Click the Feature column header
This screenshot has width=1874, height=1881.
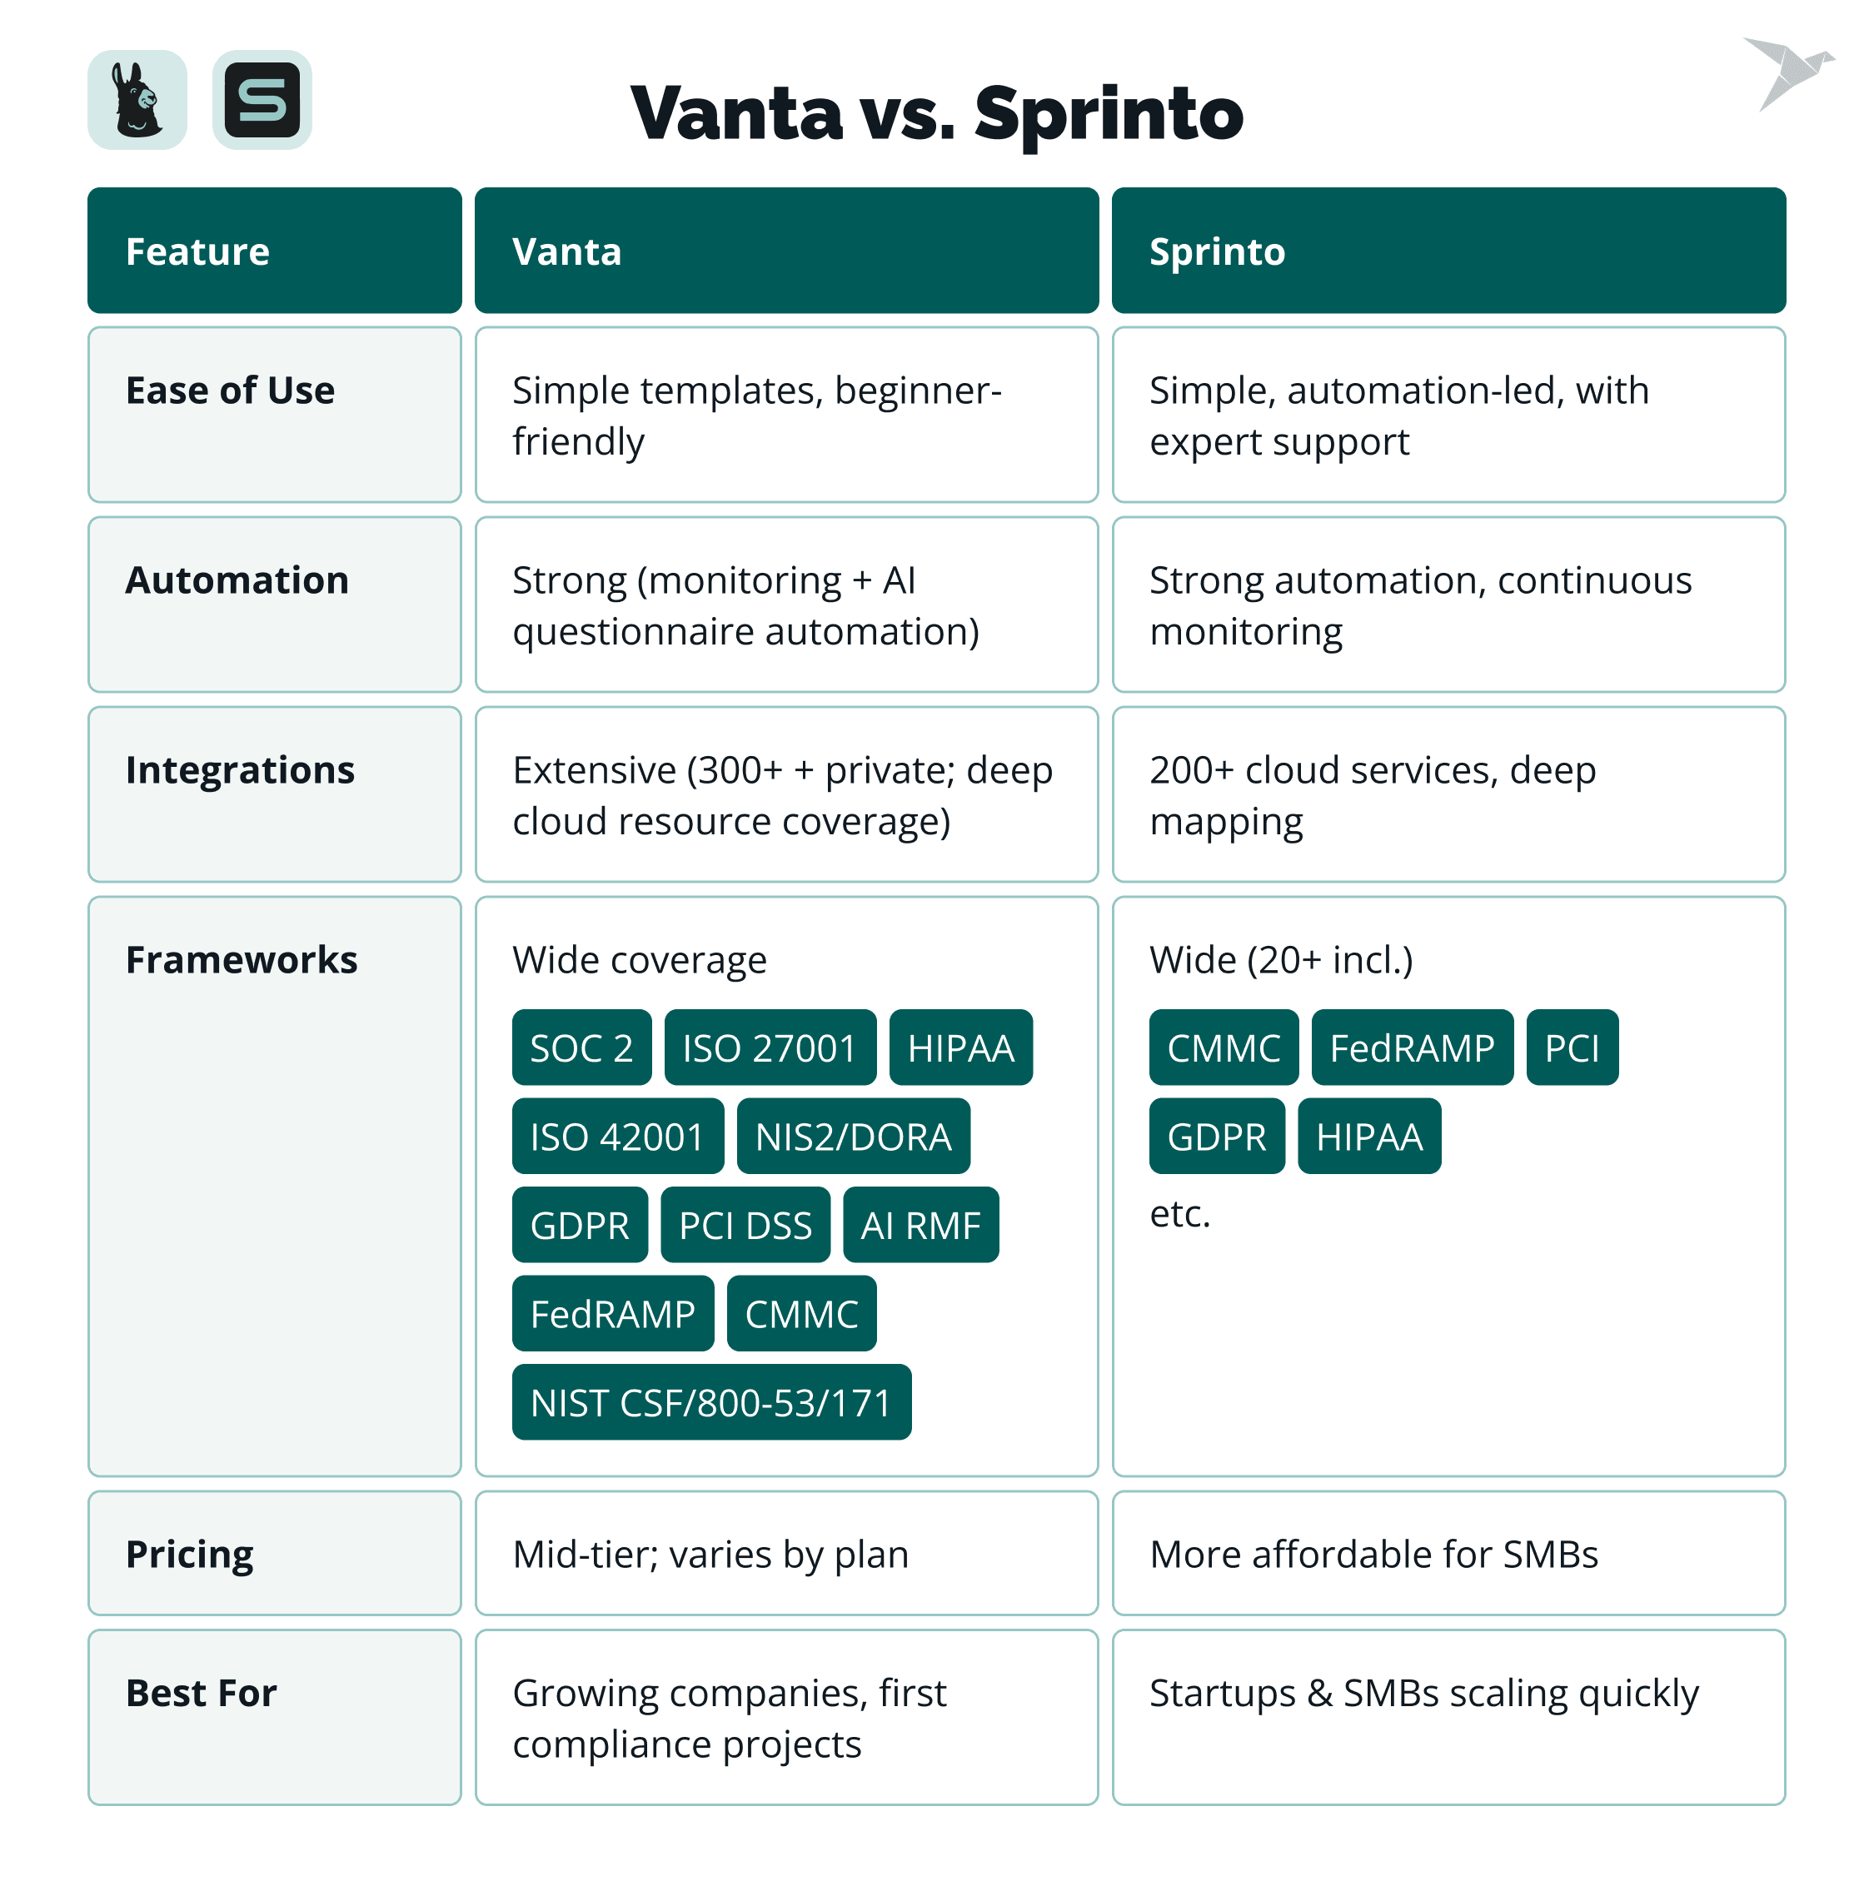click(x=275, y=251)
